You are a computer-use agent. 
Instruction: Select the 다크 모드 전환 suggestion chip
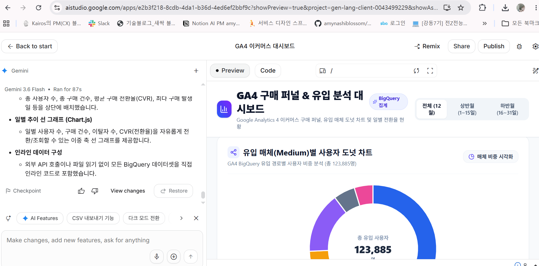tap(144, 218)
